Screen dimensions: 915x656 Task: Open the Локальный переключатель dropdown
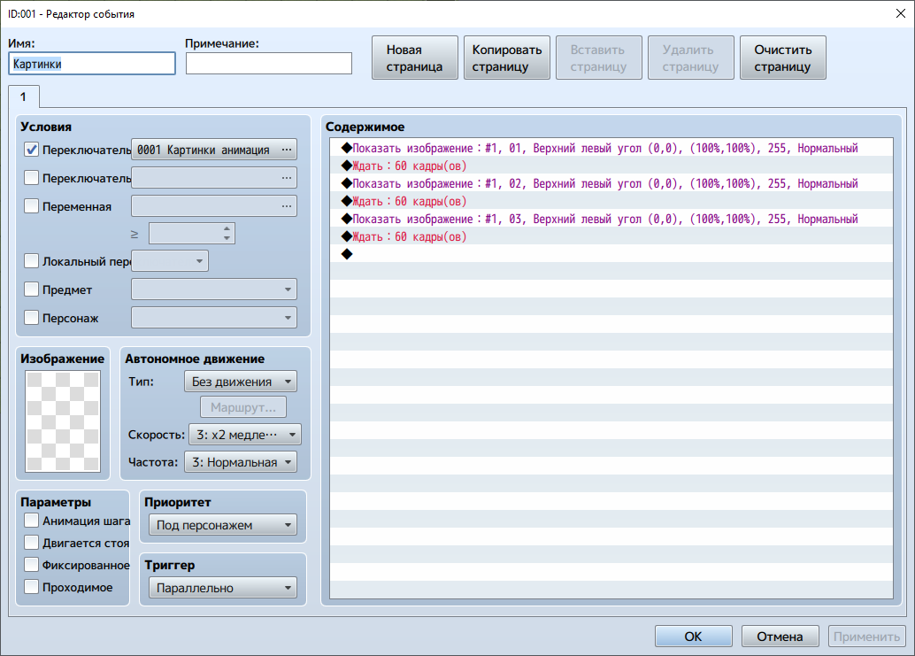[170, 261]
